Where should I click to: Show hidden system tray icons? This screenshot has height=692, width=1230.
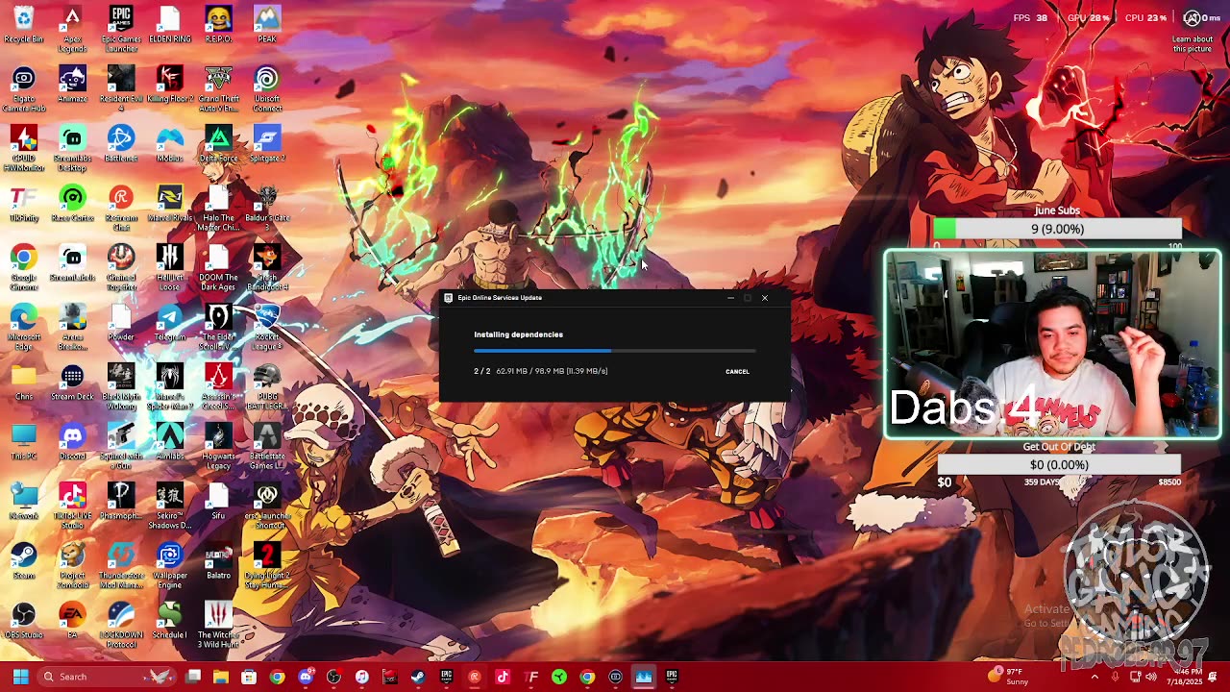click(1095, 677)
